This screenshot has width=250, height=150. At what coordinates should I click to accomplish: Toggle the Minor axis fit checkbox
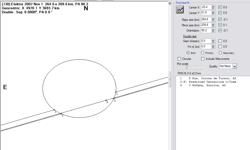(x=220, y=25)
